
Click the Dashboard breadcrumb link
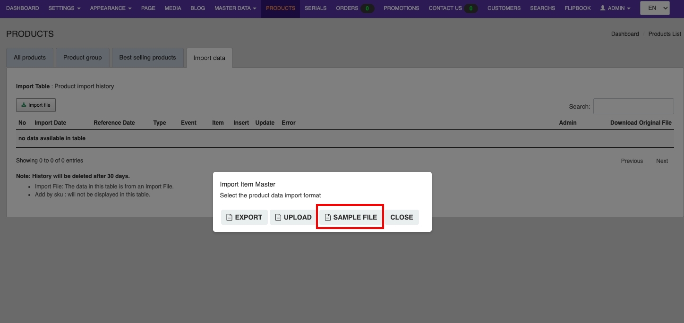click(x=624, y=34)
